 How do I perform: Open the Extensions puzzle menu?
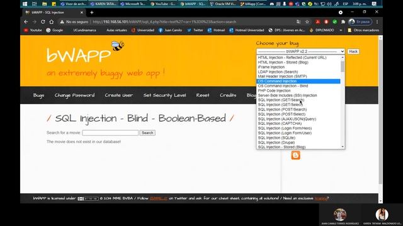click(x=343, y=22)
